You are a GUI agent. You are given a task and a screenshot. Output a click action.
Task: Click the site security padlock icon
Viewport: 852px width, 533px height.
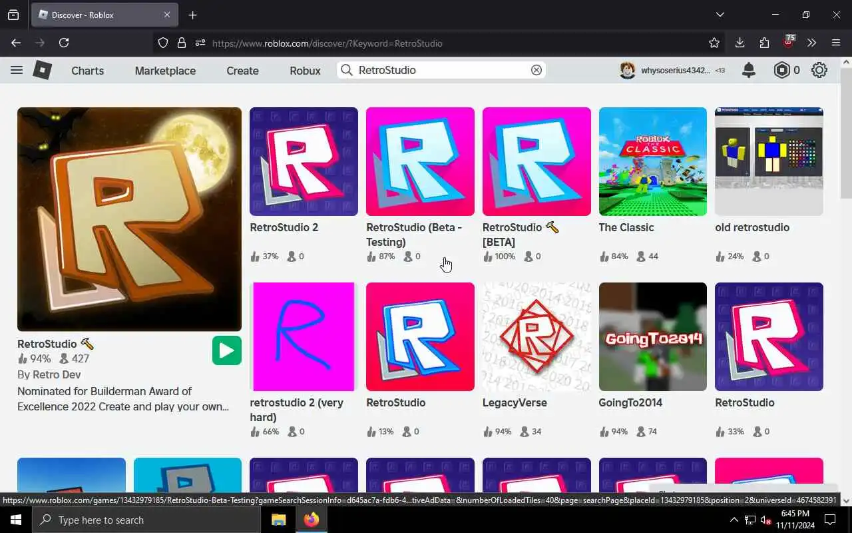[181, 43]
